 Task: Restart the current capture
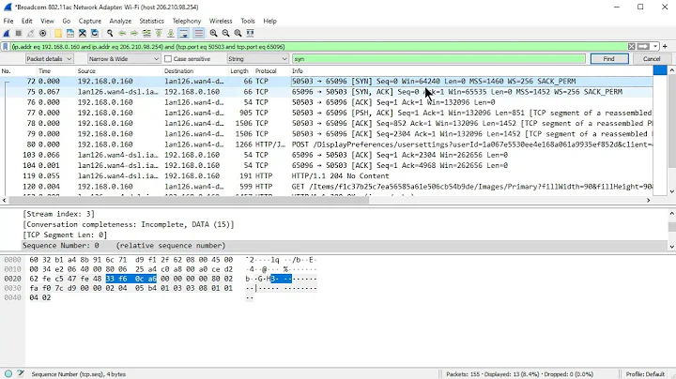pyautogui.click(x=31, y=33)
